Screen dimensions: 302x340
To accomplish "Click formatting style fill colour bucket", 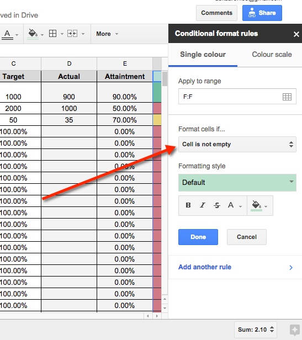I will click(256, 205).
